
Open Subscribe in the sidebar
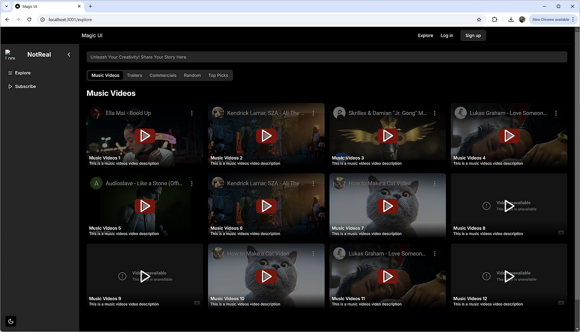coord(22,86)
